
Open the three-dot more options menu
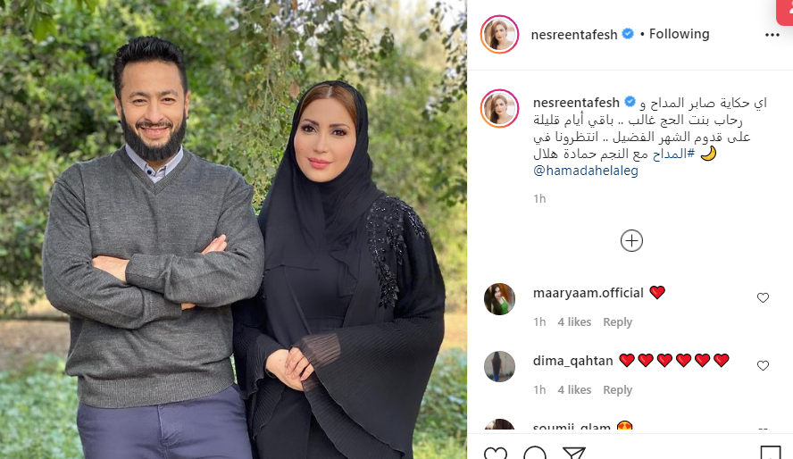point(772,35)
